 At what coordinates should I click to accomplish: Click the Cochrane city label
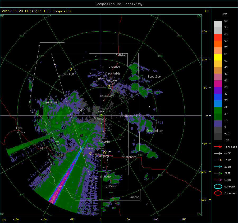(x=86, y=148)
